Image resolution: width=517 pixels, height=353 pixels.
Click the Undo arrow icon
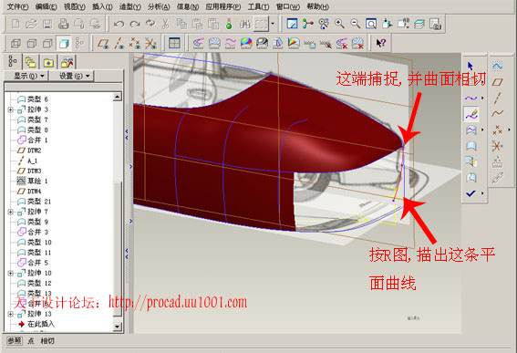(119, 24)
